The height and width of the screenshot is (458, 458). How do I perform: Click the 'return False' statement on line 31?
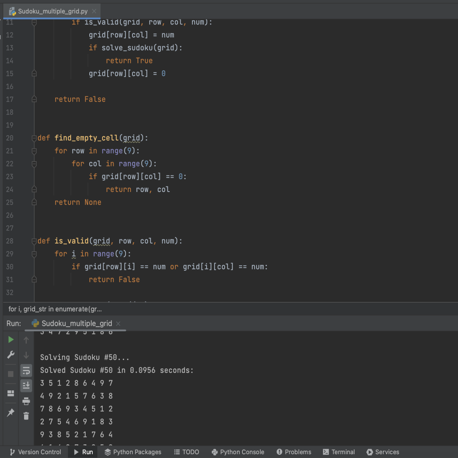click(x=114, y=280)
